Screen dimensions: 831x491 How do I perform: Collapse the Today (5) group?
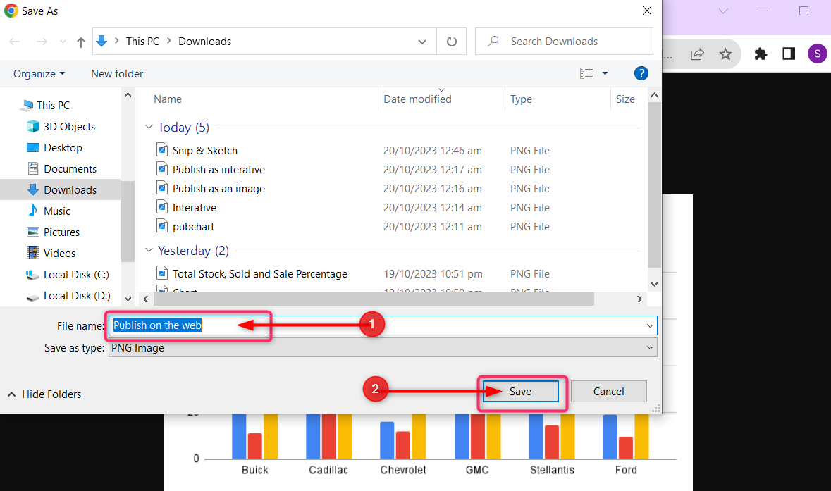[149, 128]
